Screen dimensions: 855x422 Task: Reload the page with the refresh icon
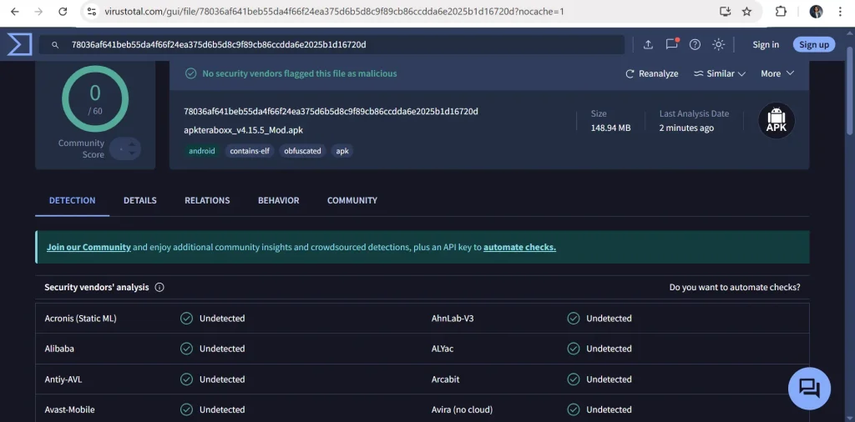[63, 12]
